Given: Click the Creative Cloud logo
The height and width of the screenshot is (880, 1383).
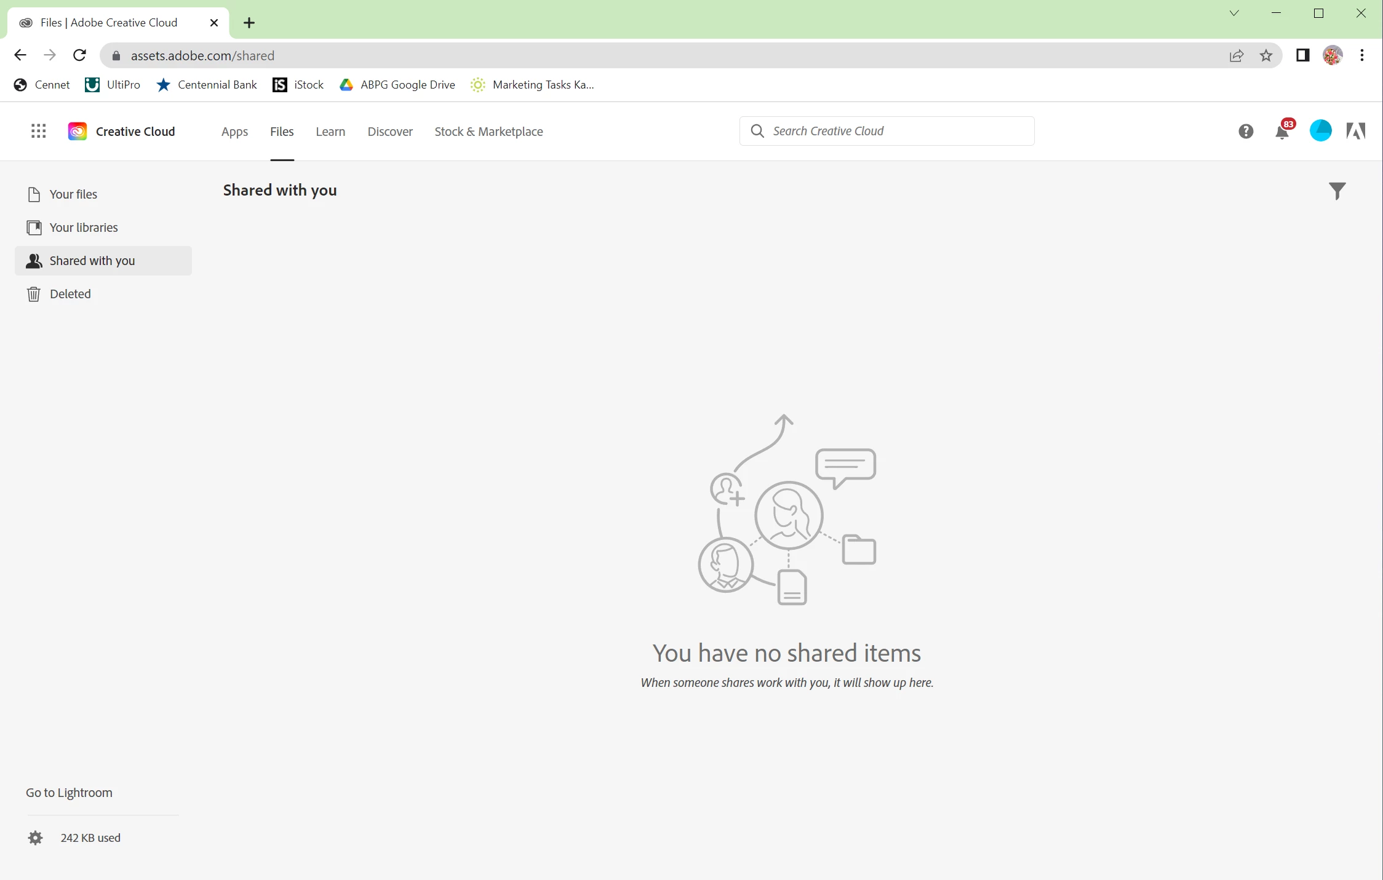Looking at the screenshot, I should (x=78, y=131).
